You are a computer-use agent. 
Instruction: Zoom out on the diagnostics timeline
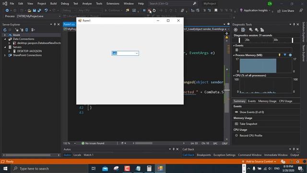pyautogui.click(x=257, y=30)
